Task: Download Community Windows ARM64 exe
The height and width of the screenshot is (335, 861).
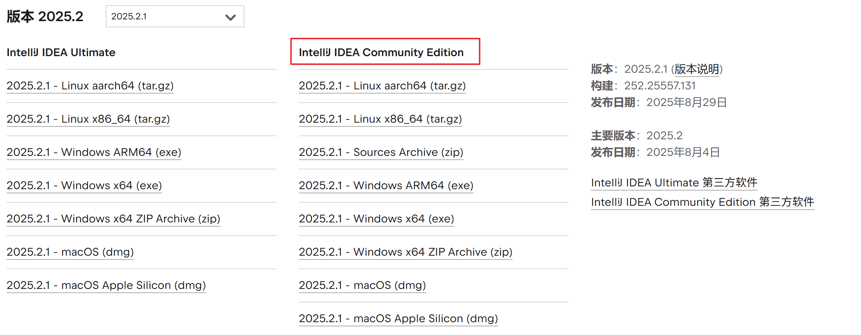Action: [x=386, y=185]
